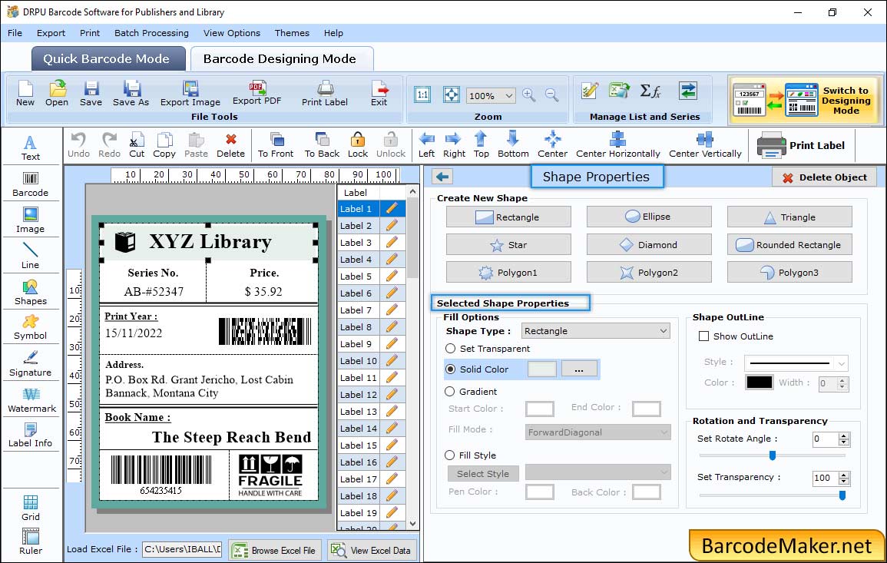The width and height of the screenshot is (887, 563).
Task: Toggle the Ruler display
Action: (31, 542)
